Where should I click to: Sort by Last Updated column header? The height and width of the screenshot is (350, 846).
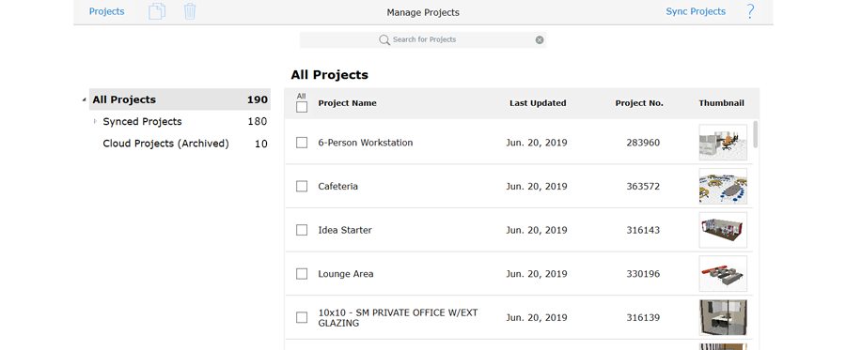click(538, 103)
